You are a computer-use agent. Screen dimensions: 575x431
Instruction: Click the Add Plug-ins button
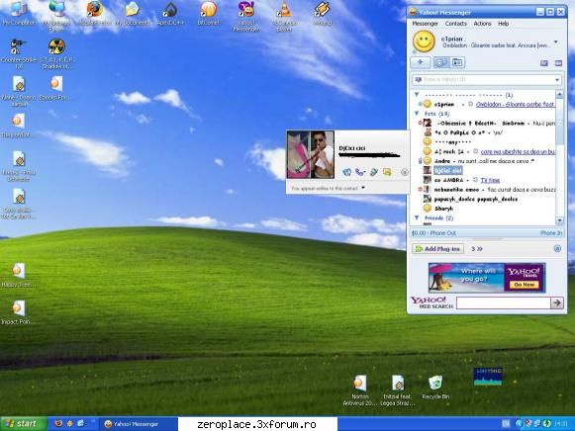point(437,249)
